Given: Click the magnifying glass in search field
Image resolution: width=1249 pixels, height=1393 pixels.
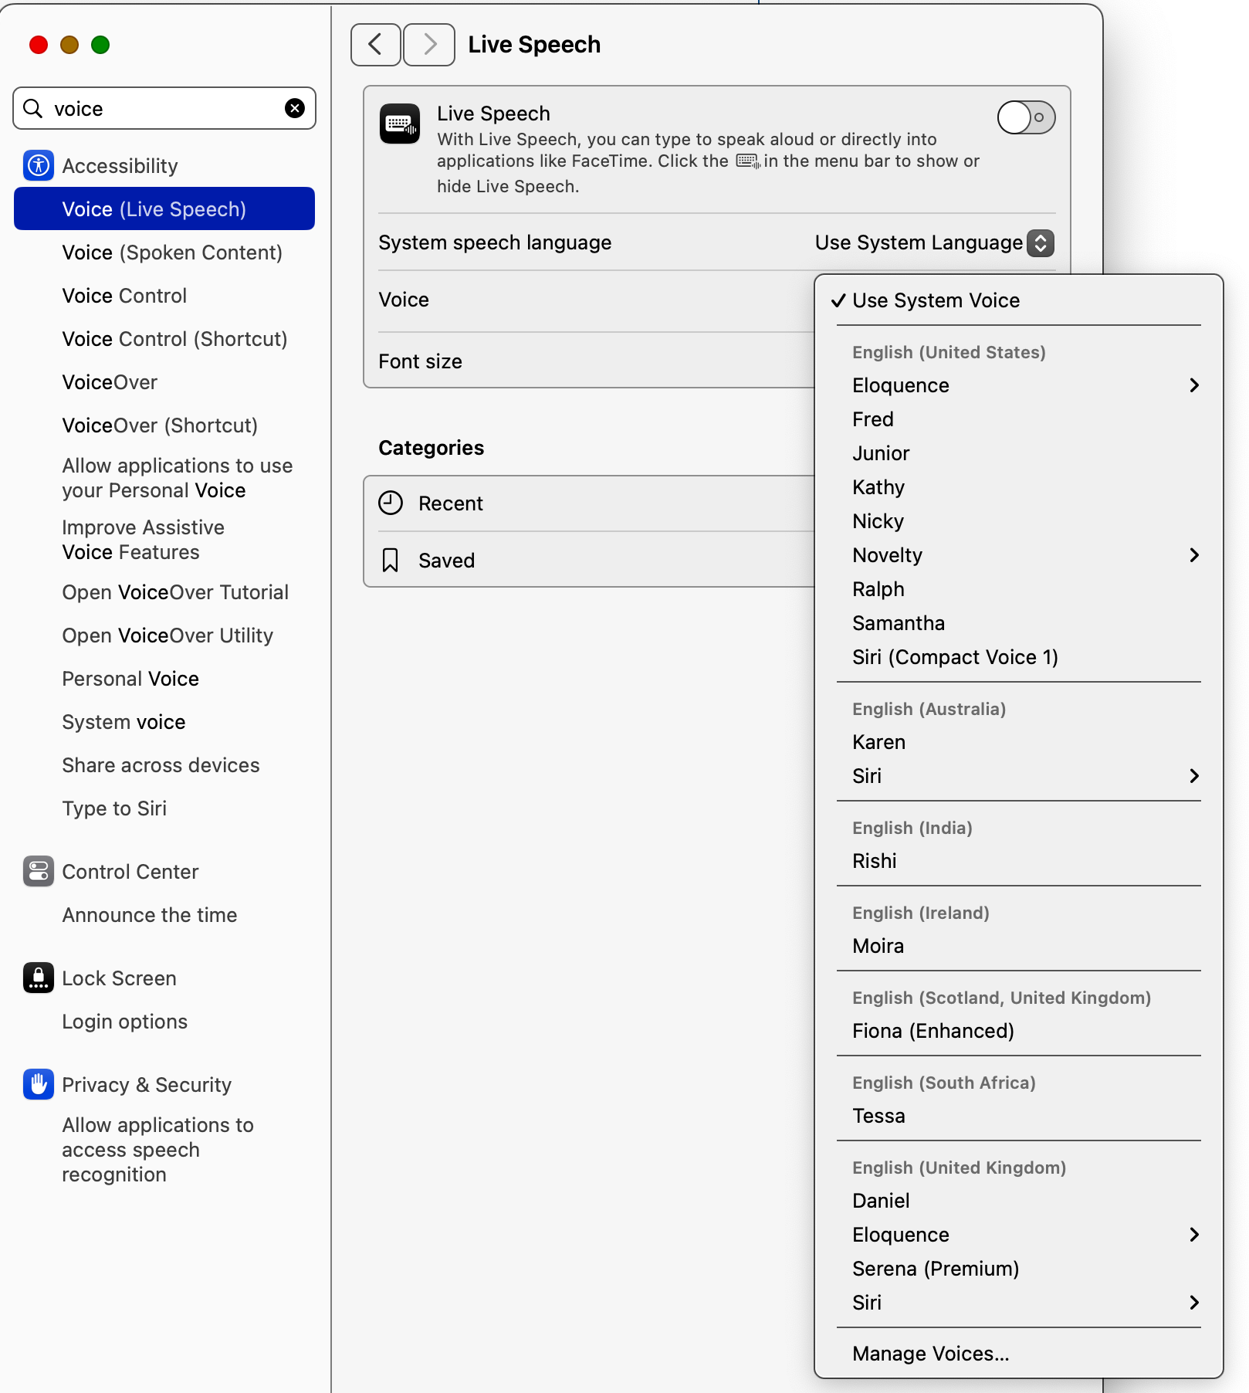Looking at the screenshot, I should [x=33, y=108].
